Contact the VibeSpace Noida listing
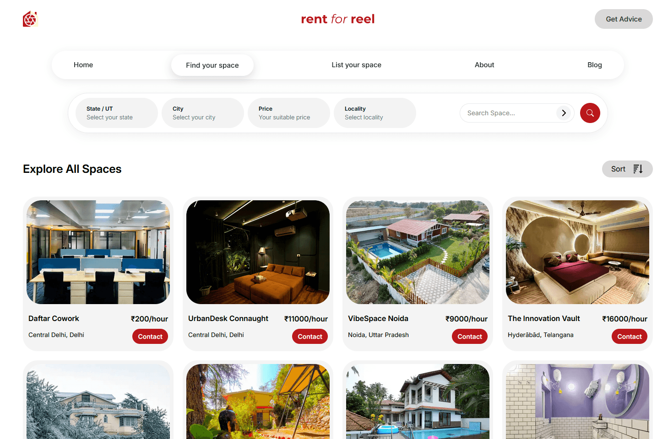Screen dimensions: 668x439 tap(470, 337)
